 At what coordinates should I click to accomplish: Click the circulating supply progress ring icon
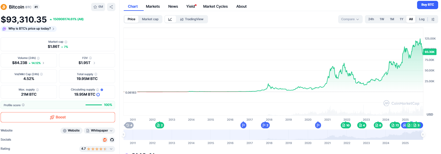click(x=98, y=95)
